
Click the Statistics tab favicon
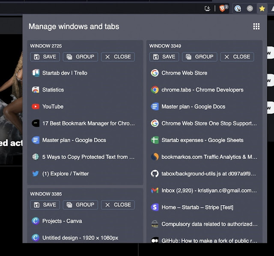tap(36, 89)
